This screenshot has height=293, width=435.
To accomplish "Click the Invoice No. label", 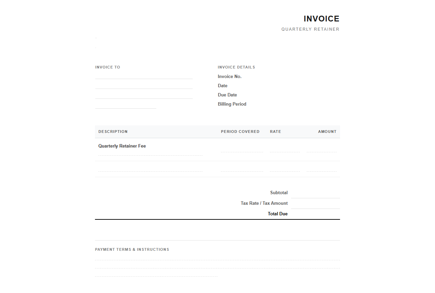I will click(x=230, y=76).
